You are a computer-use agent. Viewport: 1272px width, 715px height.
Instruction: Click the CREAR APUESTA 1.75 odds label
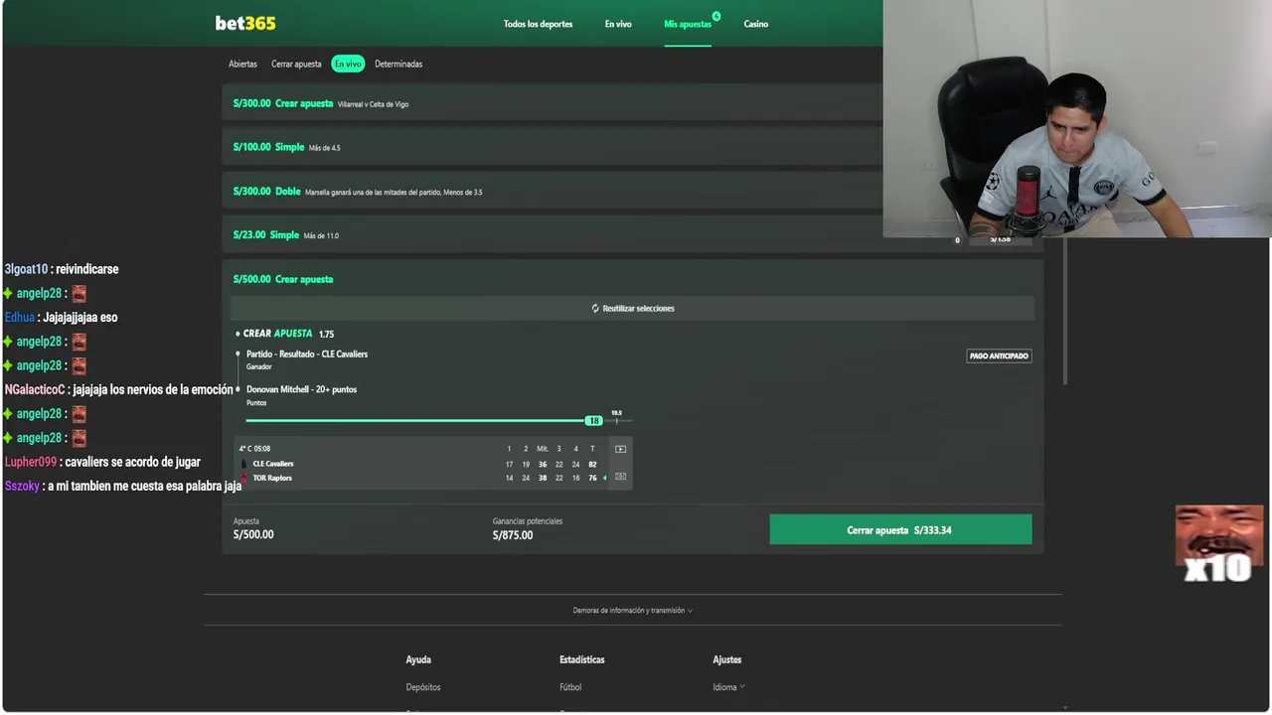tap(288, 334)
